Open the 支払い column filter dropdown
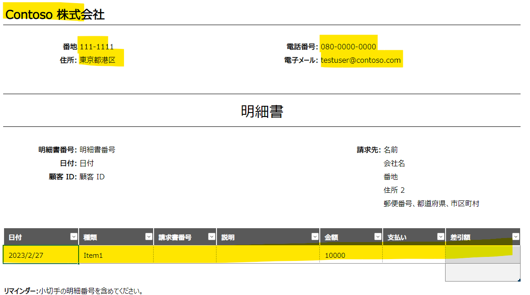 (x=441, y=237)
